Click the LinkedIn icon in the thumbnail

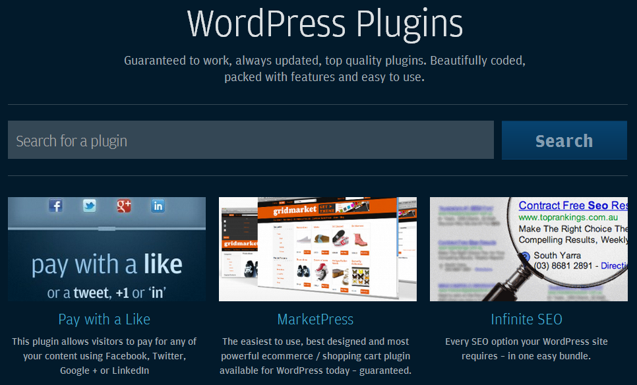coord(158,206)
